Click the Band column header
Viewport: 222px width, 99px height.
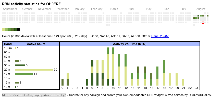coord(8,44)
